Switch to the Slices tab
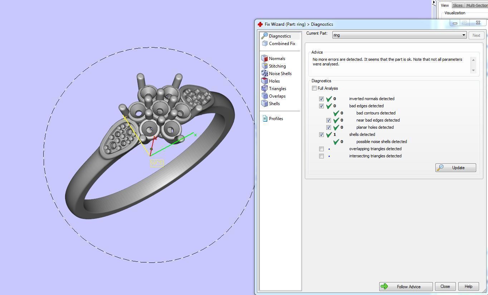Viewport: 488px width, 295px height. [458, 5]
